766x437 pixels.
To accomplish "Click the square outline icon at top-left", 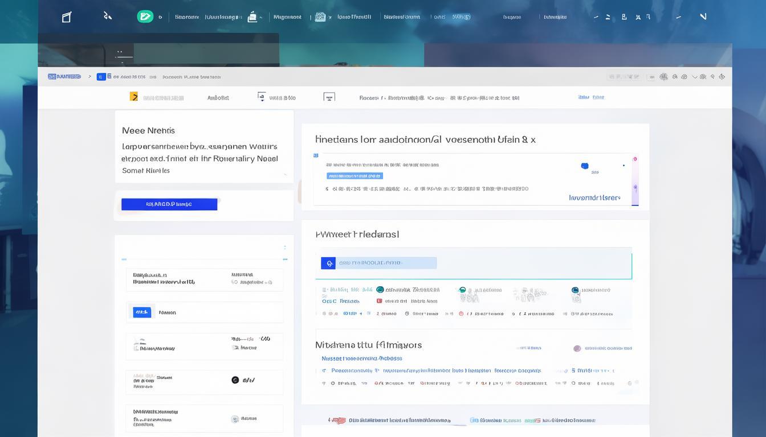I will 67,17.
